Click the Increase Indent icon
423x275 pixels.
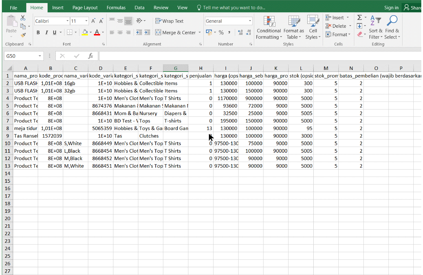[147, 32]
